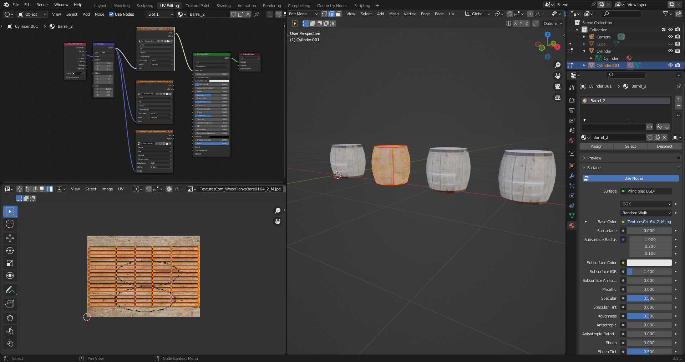Switch the viewport camera view using the camera icon

click(557, 86)
